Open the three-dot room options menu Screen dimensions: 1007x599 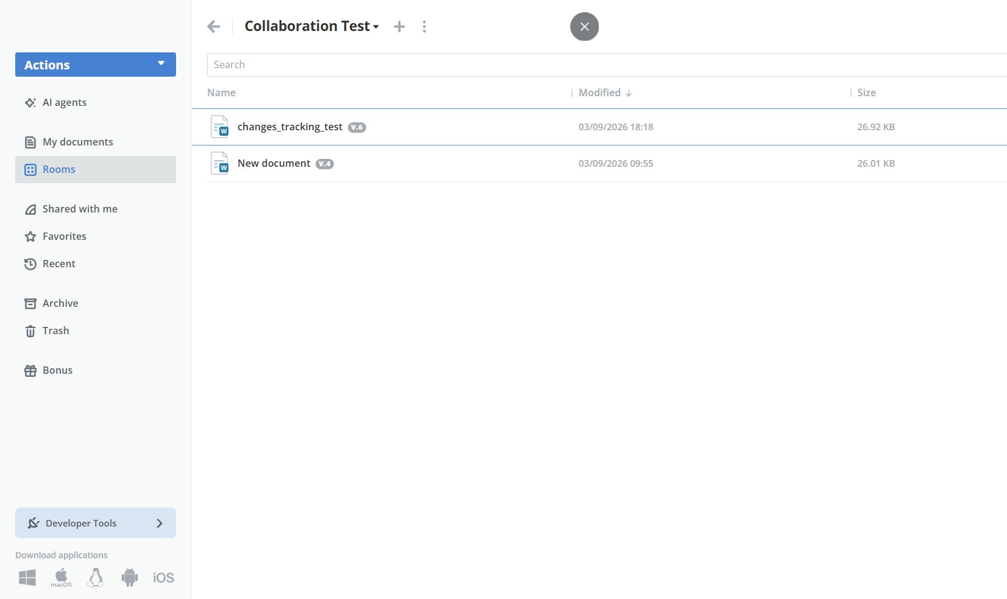(x=424, y=26)
